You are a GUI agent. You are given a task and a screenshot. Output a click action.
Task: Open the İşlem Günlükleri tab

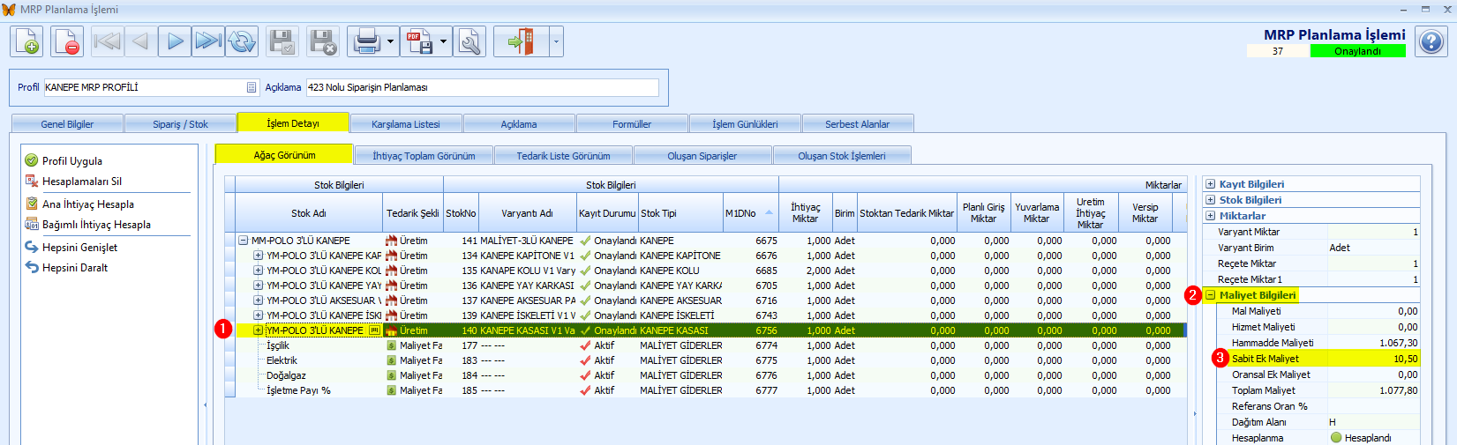pos(745,124)
